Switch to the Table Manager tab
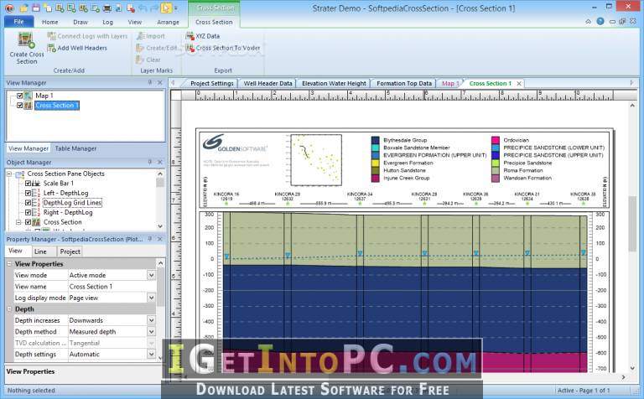 tap(76, 148)
